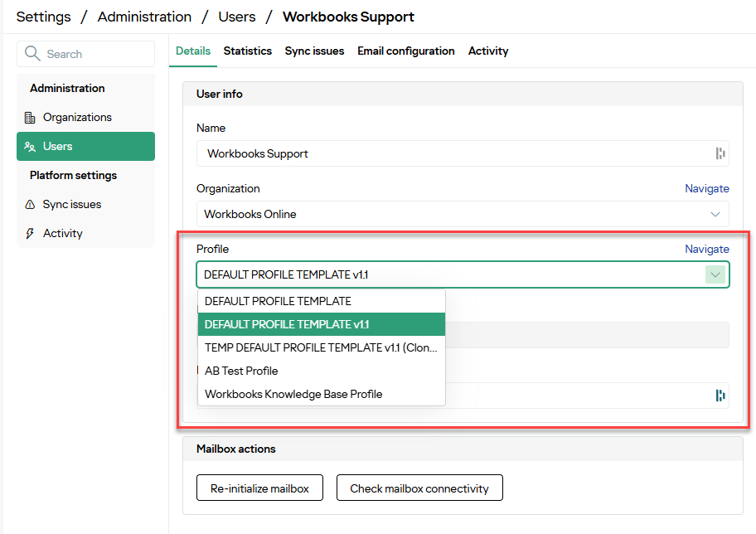Click the icon inside the Name field
Screen dimensions: 756x534
(x=720, y=153)
